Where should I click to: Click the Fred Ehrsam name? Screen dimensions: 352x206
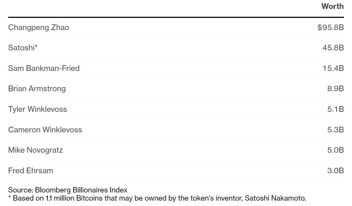pyautogui.click(x=31, y=171)
